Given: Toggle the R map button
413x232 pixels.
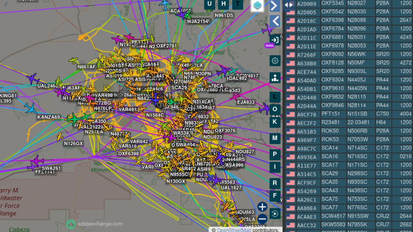Looking at the screenshot, I should click(x=275, y=183).
